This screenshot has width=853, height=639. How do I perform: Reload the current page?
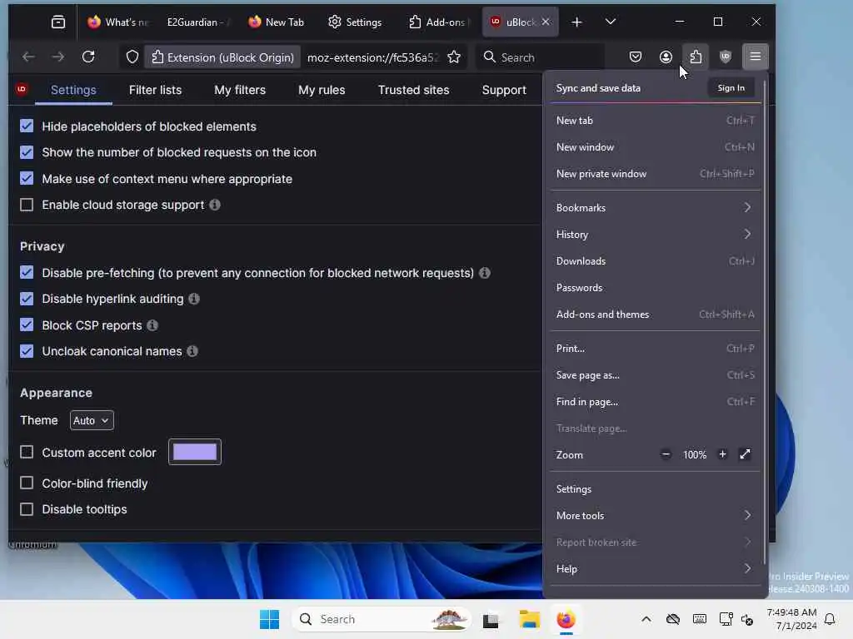click(88, 57)
